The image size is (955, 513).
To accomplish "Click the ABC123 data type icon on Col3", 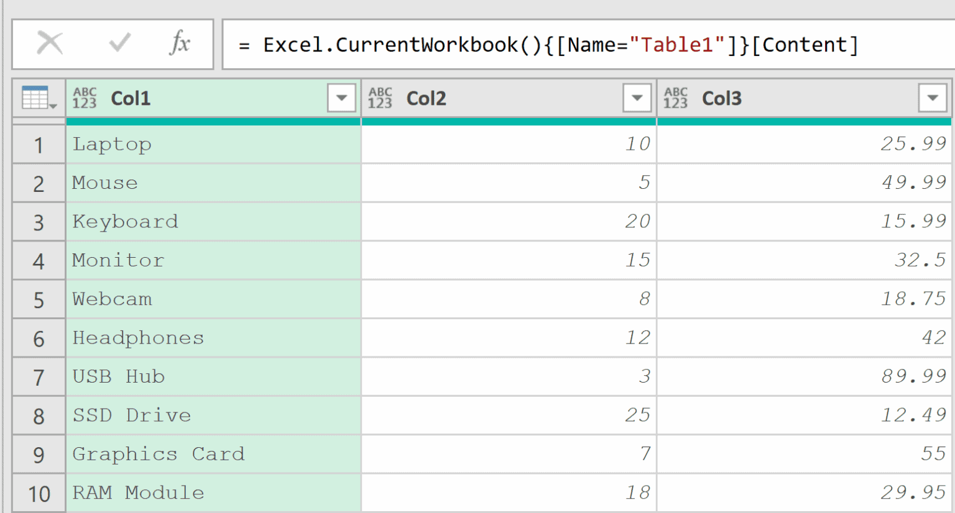I will (x=676, y=98).
